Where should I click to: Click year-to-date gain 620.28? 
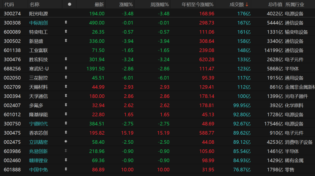[207, 60]
